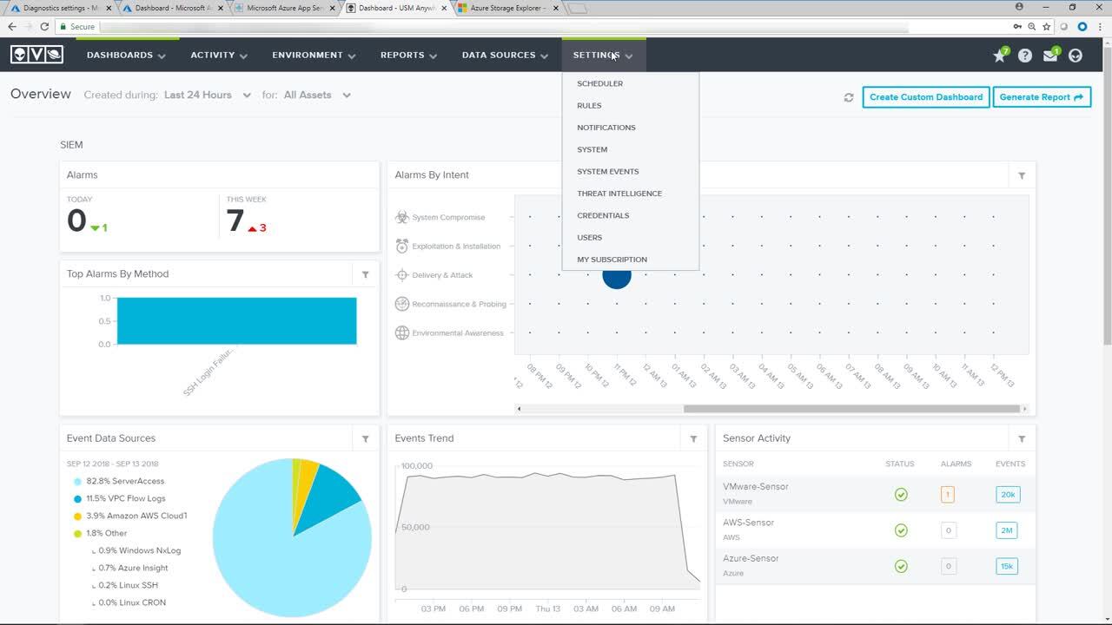Click the Delivery & Attack crosshair icon
Viewport: 1112px width, 625px height.
402,275
